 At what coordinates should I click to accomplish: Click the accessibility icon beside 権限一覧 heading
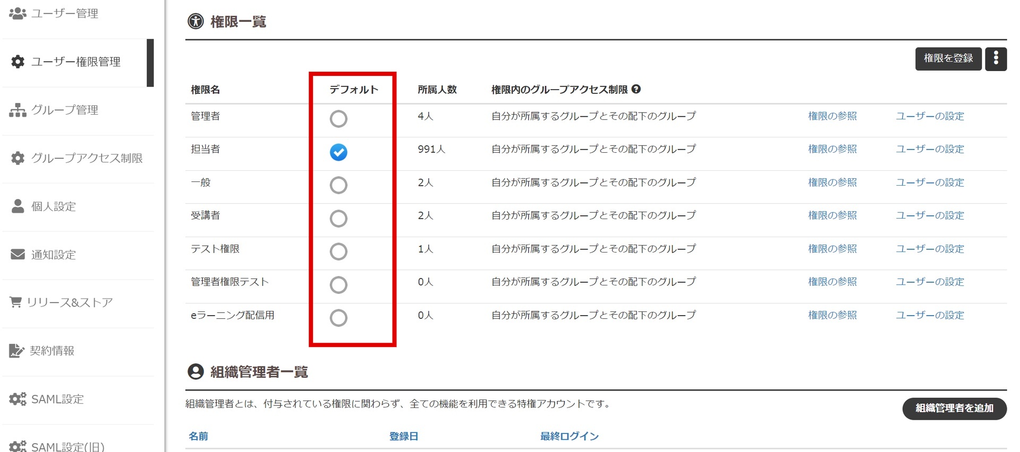coord(195,22)
